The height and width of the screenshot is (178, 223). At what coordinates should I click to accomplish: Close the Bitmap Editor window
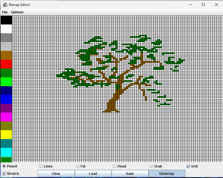coord(216,5)
